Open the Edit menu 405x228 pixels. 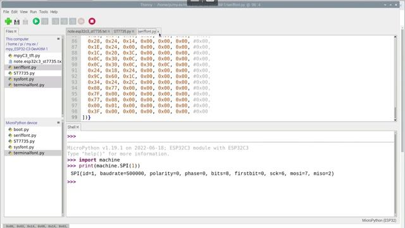point(15,12)
